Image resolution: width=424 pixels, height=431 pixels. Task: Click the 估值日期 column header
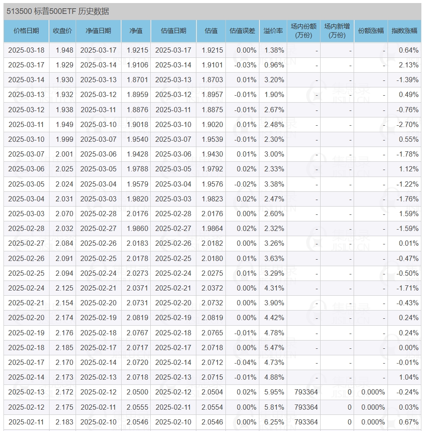(x=173, y=31)
